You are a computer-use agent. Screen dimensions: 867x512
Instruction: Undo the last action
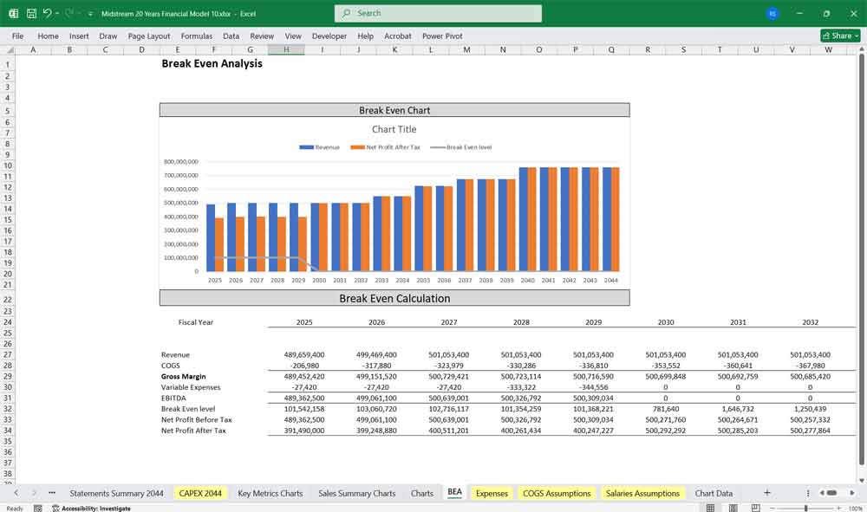pos(48,12)
